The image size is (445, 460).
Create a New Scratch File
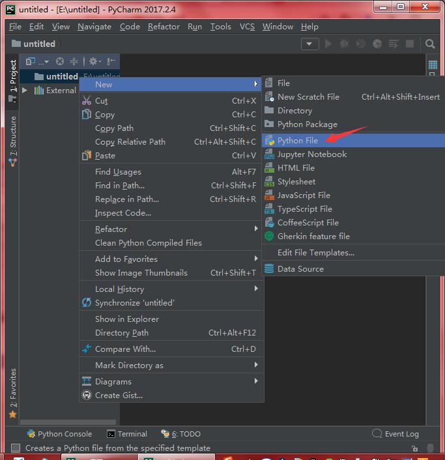[x=354, y=97]
